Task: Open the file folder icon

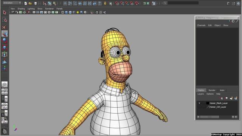Action: point(30,3)
